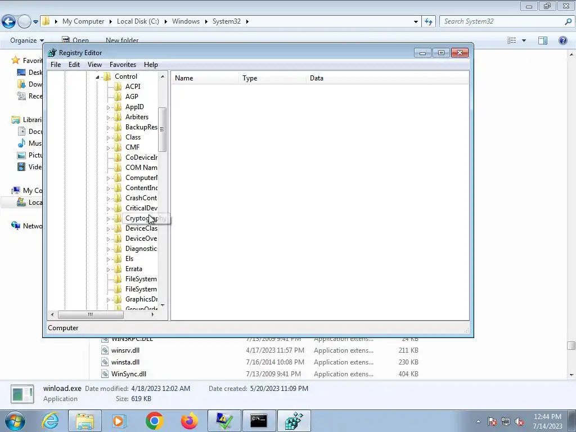The width and height of the screenshot is (576, 432).
Task: Open Windows Explorer taskbar icon
Action: (x=85, y=421)
